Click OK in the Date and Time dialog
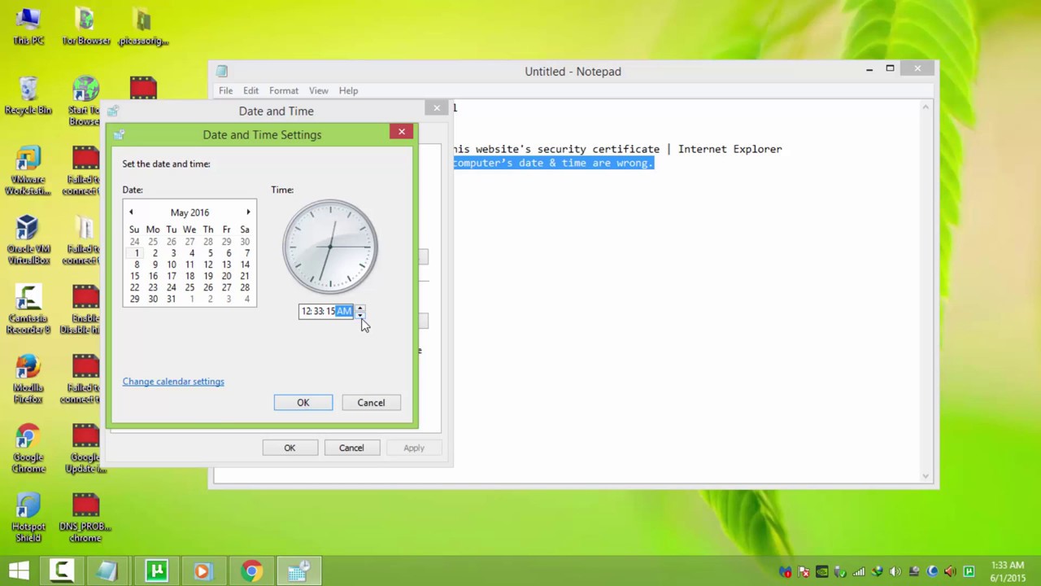This screenshot has height=586, width=1041. tap(290, 448)
